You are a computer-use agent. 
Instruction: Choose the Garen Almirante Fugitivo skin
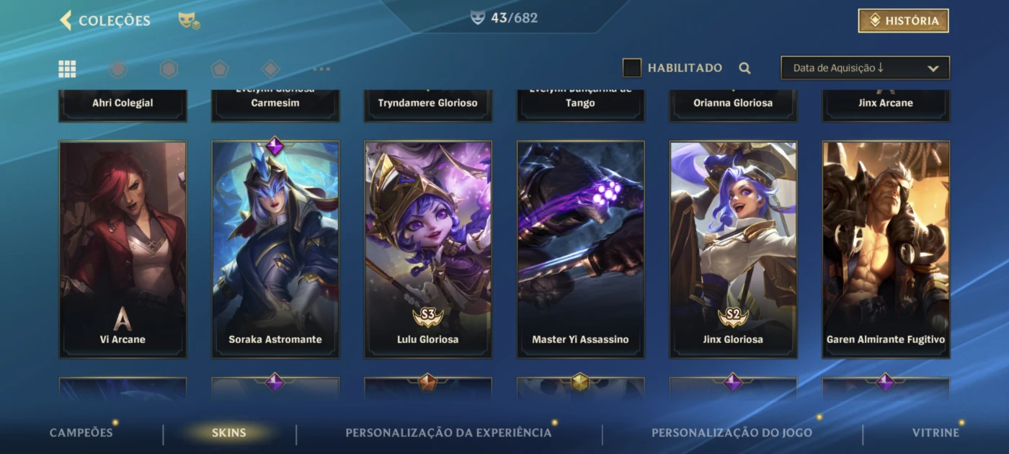pyautogui.click(x=886, y=249)
